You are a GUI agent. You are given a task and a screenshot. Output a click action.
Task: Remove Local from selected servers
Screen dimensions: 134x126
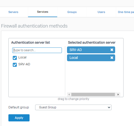click(x=112, y=58)
